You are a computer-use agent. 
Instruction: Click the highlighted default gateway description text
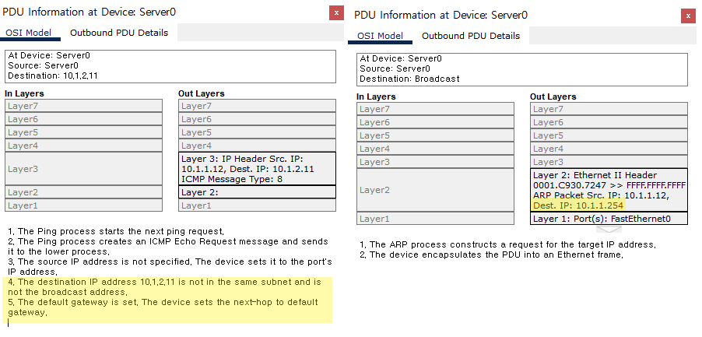(x=163, y=307)
